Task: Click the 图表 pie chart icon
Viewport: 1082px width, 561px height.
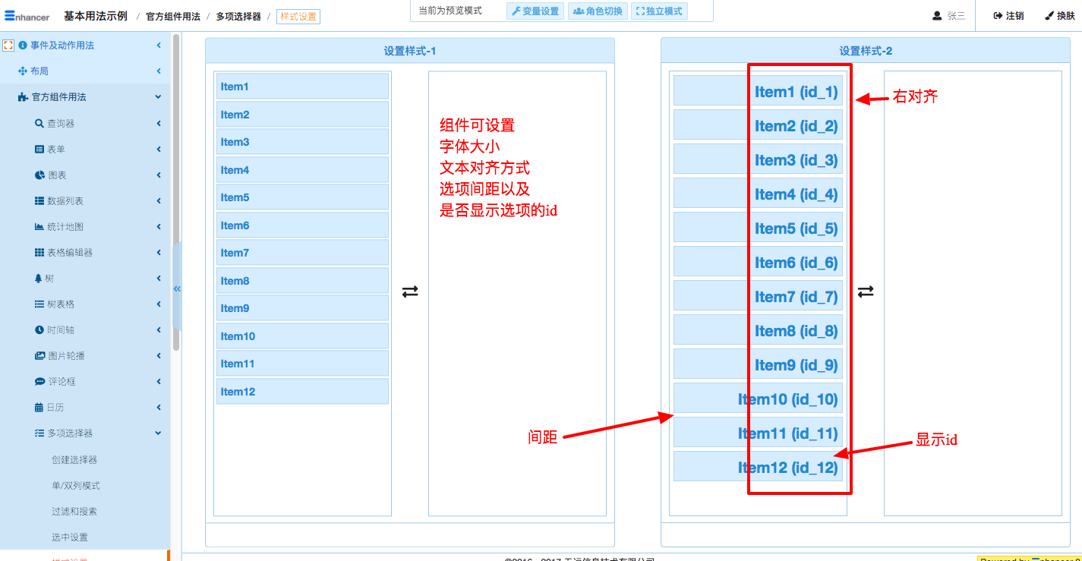Action: coord(39,175)
